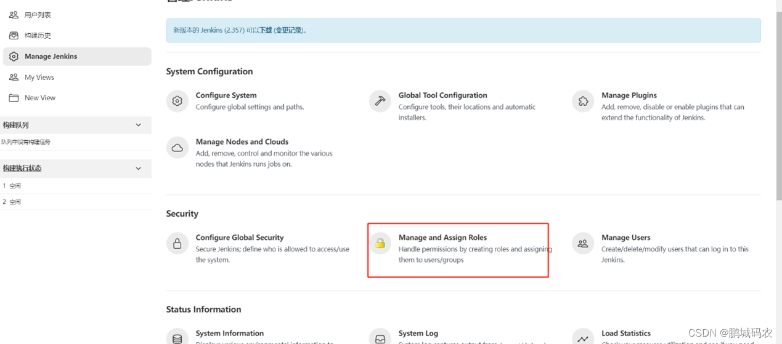Click executor row 1 空闲
Screen dimensions: 782x344
click(76, 186)
